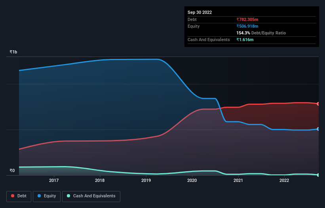Click the 2018 axis label
The image size is (325, 208).
(x=100, y=180)
